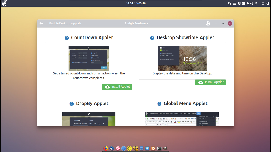
Task: Launch blue download-arrow app in dock
Action: click(x=147, y=148)
